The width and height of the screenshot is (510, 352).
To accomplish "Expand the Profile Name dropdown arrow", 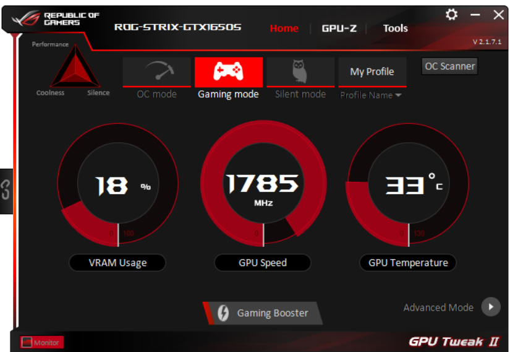I will 398,95.
